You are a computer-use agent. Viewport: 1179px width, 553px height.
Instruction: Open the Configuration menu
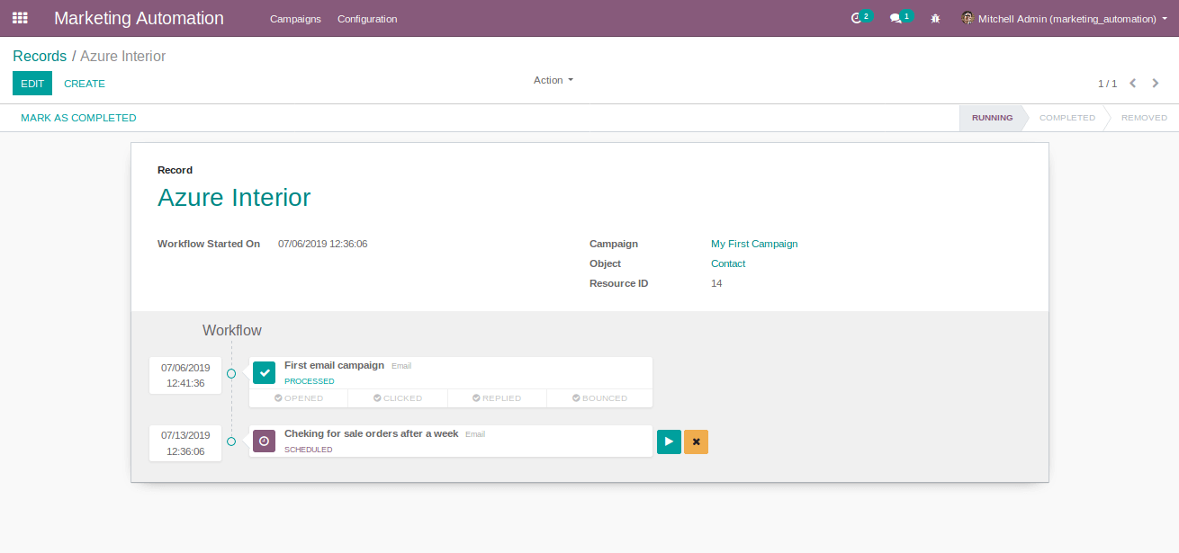point(367,19)
